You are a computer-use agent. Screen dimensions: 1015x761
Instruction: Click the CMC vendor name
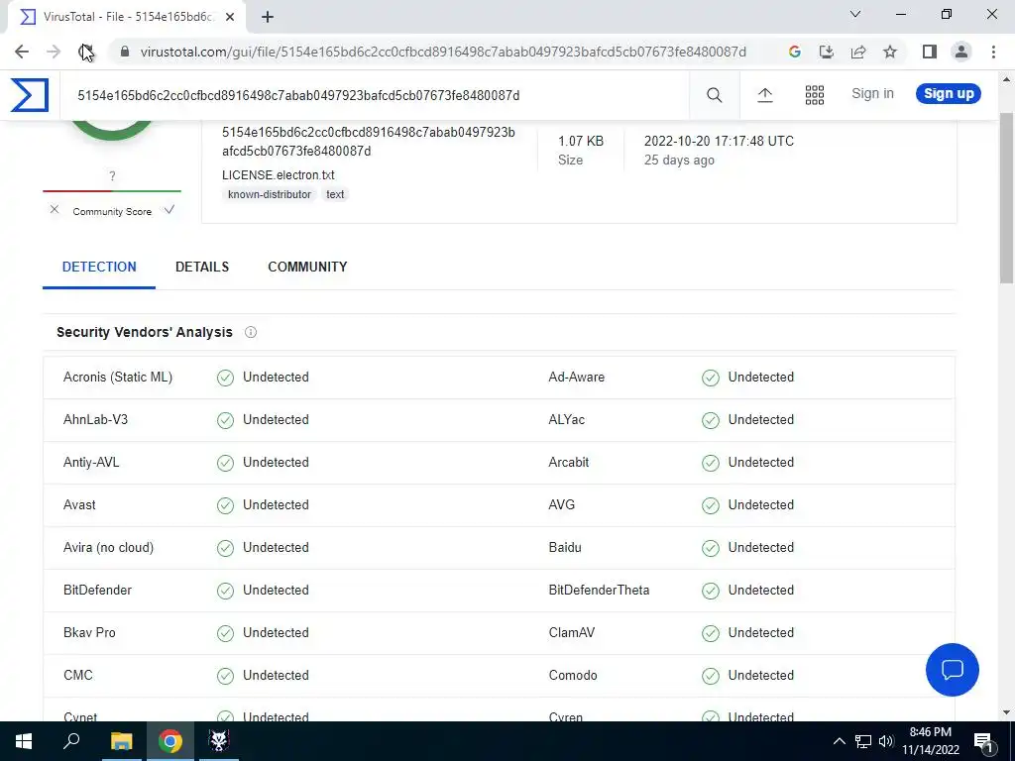(78, 676)
